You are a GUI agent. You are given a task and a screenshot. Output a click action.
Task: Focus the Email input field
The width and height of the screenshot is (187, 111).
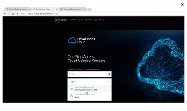89,74
